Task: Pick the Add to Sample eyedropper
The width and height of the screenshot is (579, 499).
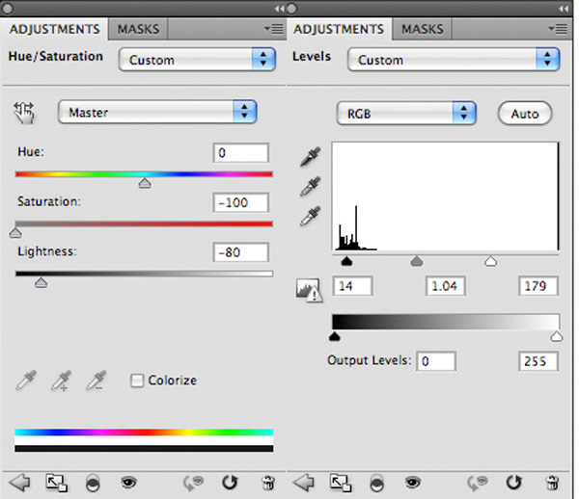Action: pos(61,381)
